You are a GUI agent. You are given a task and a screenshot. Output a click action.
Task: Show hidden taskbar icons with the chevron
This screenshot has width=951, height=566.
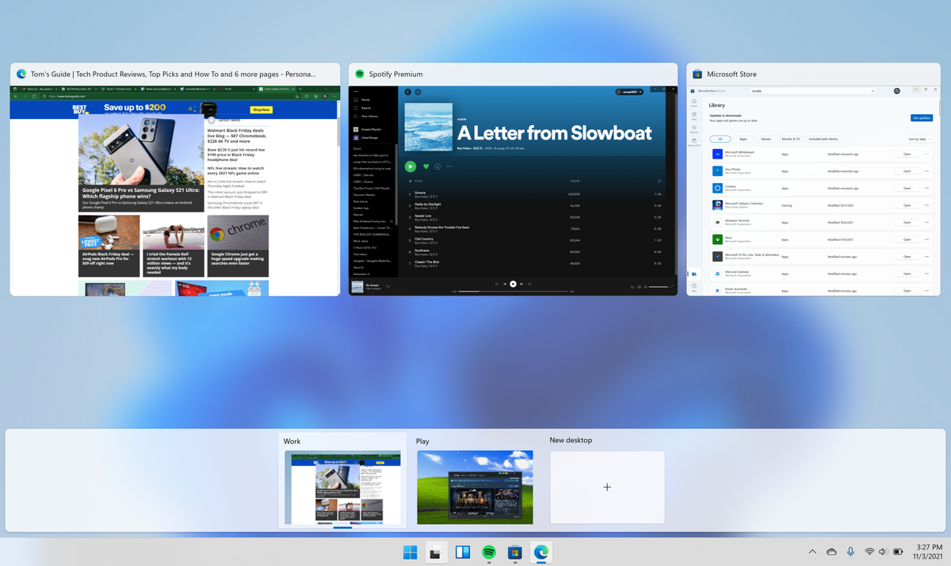pyautogui.click(x=812, y=552)
